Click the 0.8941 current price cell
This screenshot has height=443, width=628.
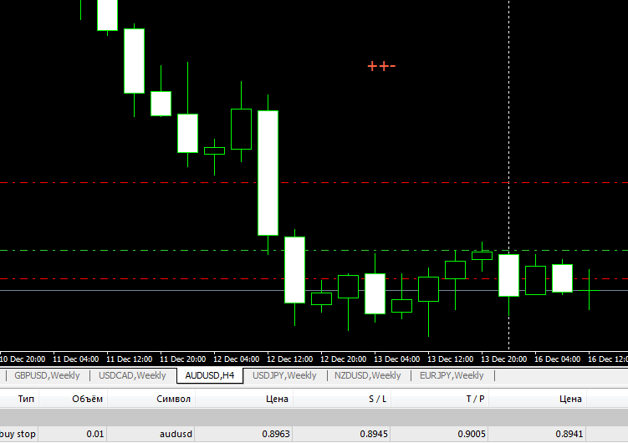point(538,434)
